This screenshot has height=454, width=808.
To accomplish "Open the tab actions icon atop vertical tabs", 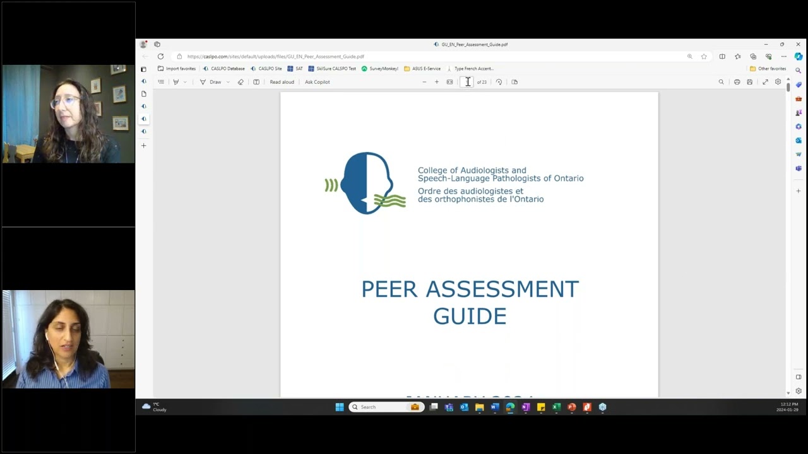I will pyautogui.click(x=143, y=69).
